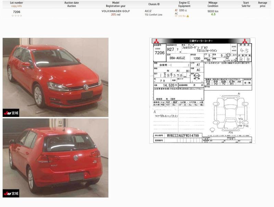
Task: Click the 'FF 105 lbs' equipment text
Action: [x=180, y=16]
